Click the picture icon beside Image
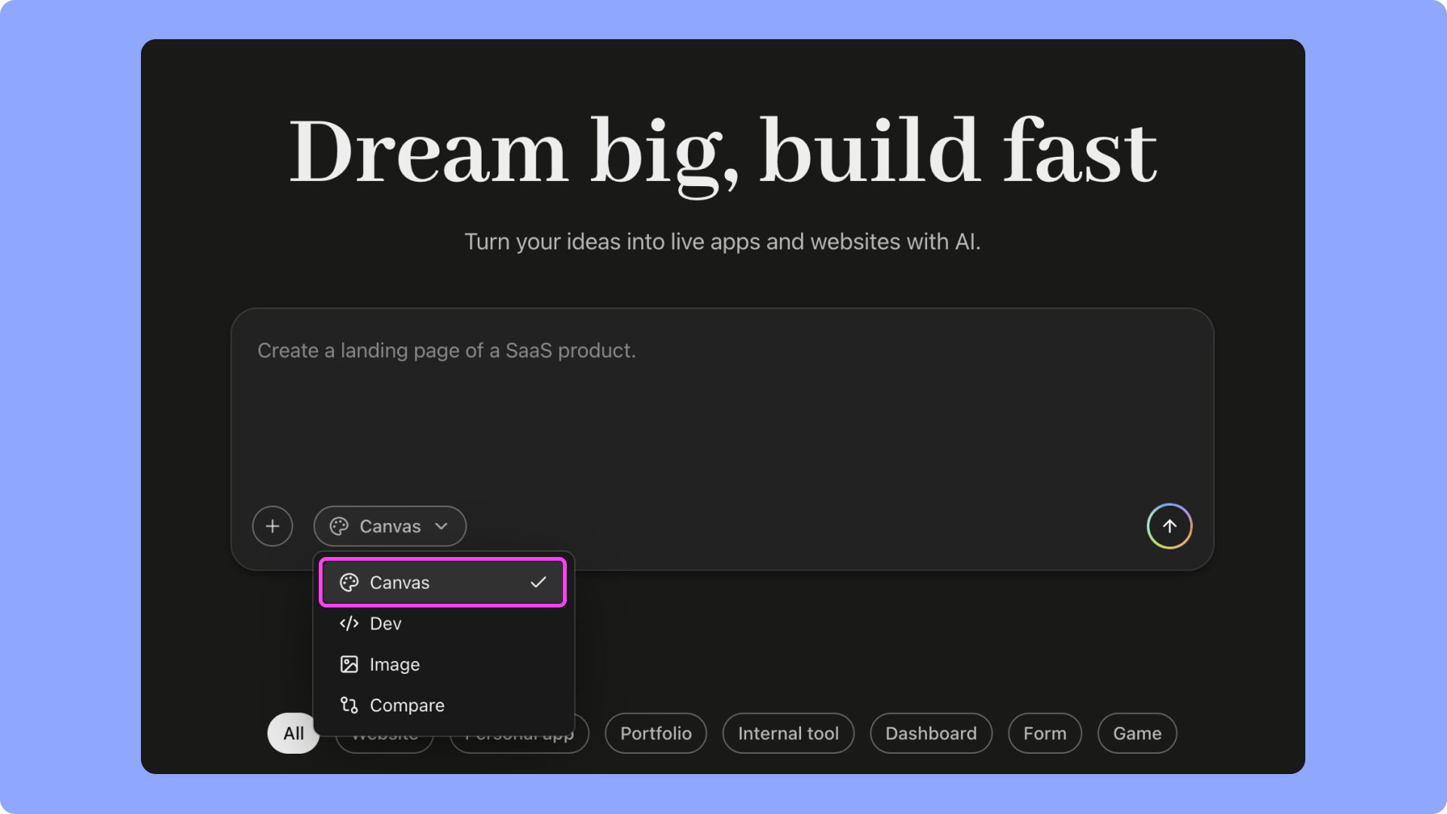Image resolution: width=1447 pixels, height=814 pixels. (349, 664)
